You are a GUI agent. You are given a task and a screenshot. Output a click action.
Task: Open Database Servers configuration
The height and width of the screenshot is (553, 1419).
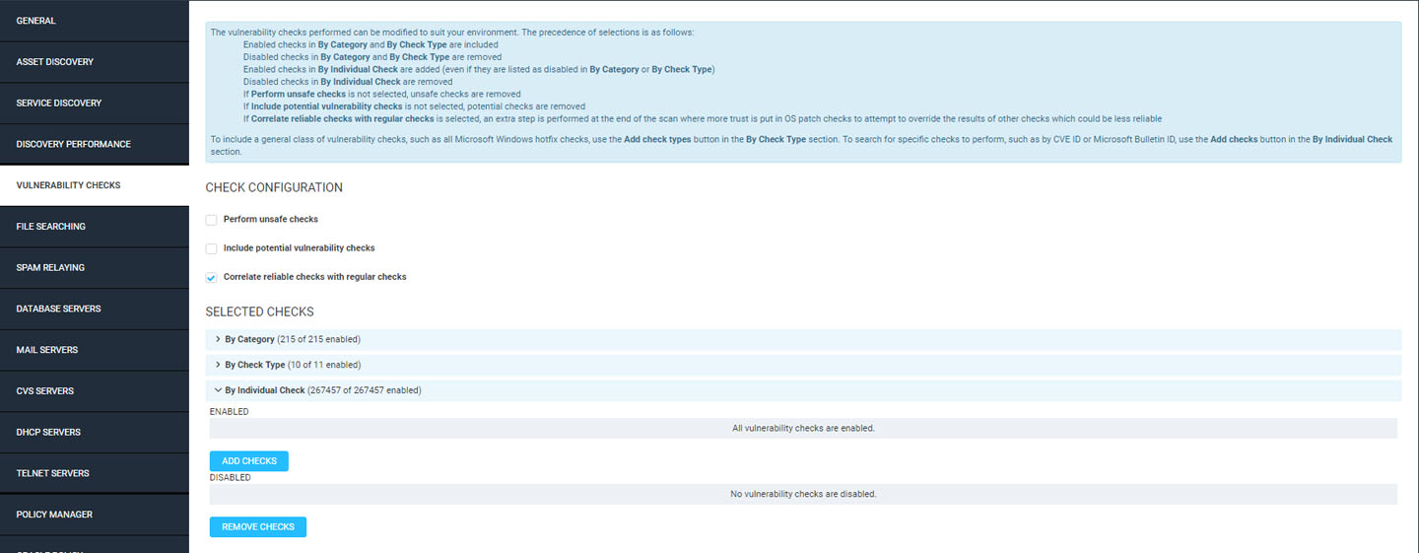pyautogui.click(x=94, y=310)
